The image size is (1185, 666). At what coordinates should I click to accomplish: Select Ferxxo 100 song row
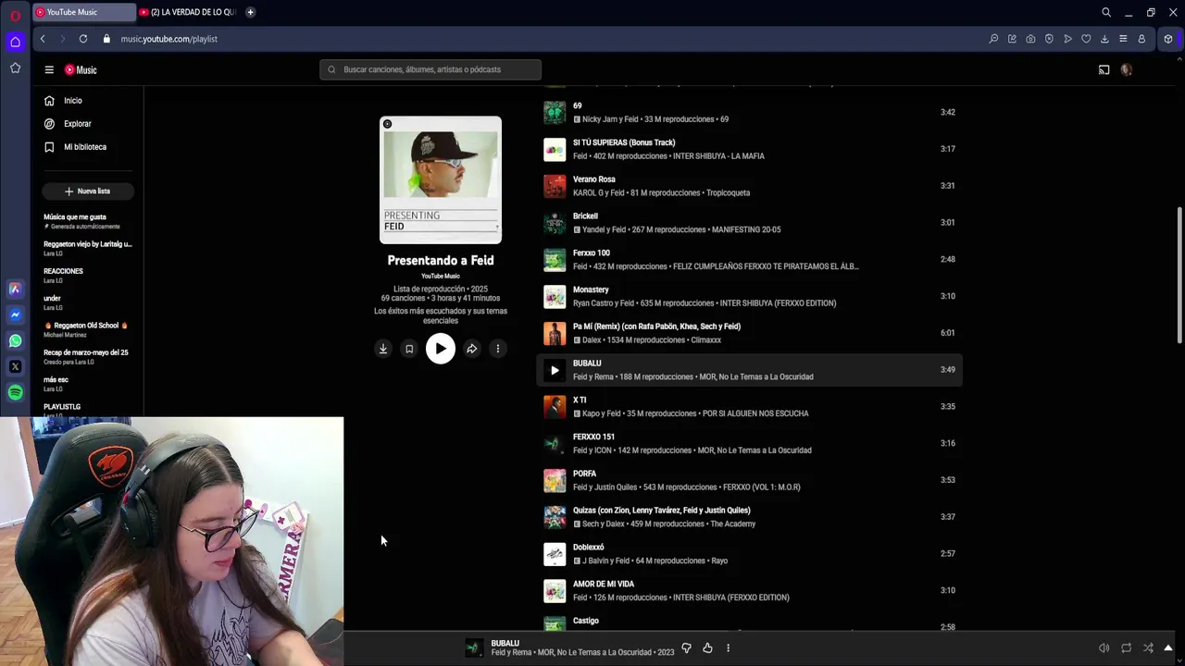pyautogui.click(x=752, y=260)
